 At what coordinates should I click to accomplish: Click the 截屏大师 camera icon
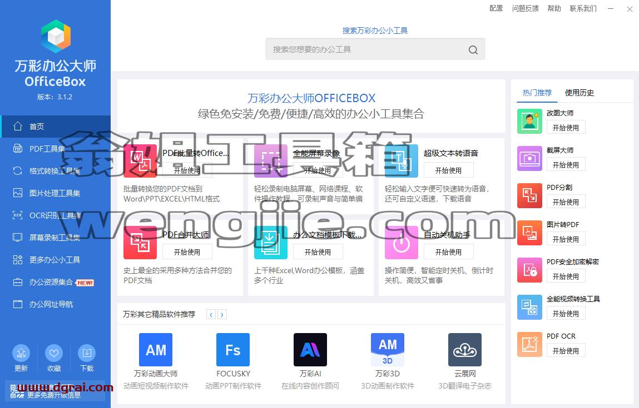coord(529,158)
